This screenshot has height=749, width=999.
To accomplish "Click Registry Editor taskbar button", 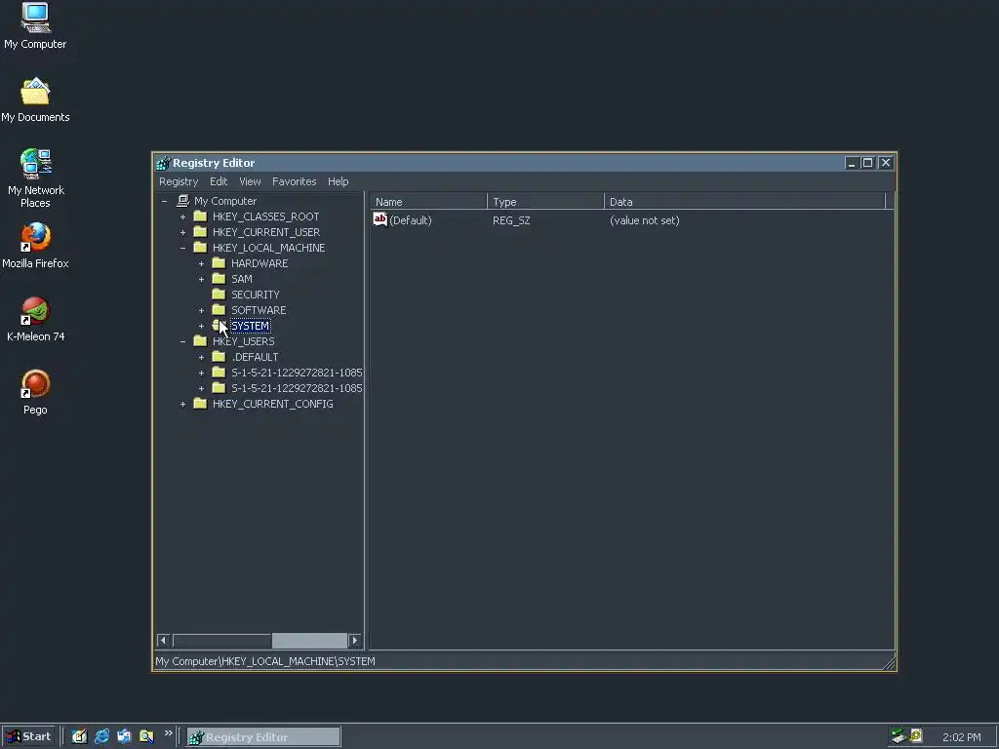I will (x=263, y=737).
